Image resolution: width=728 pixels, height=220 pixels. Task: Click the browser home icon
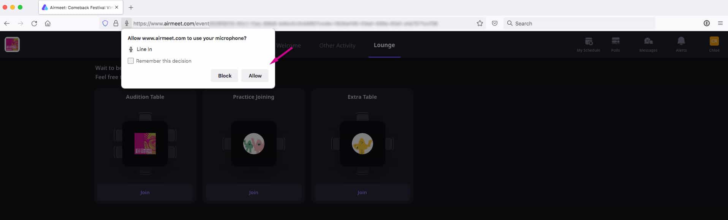(47, 23)
